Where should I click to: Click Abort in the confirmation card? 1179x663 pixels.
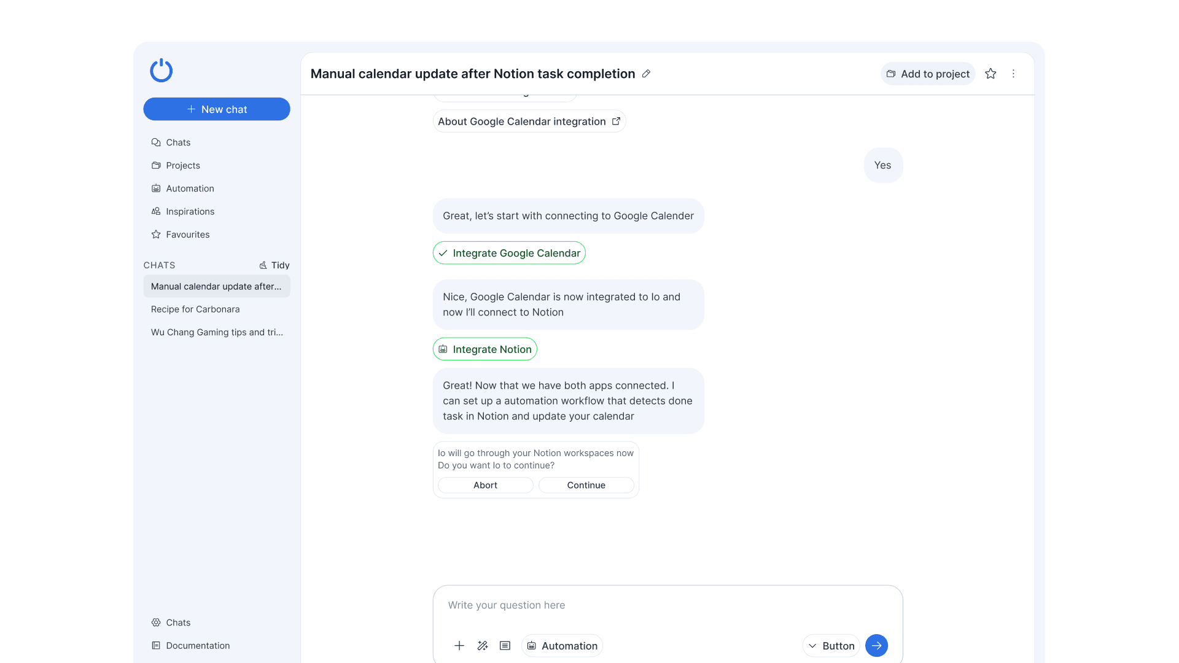(485, 485)
